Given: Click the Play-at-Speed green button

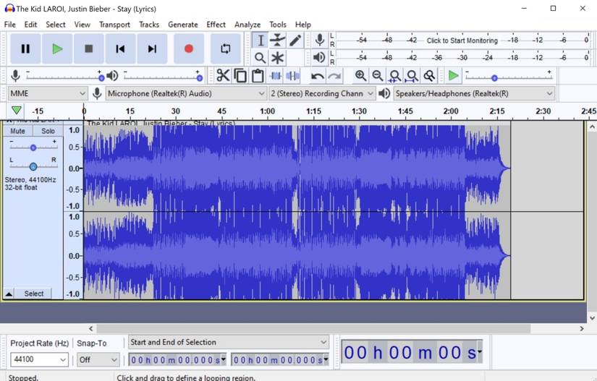Looking at the screenshot, I should (x=453, y=76).
